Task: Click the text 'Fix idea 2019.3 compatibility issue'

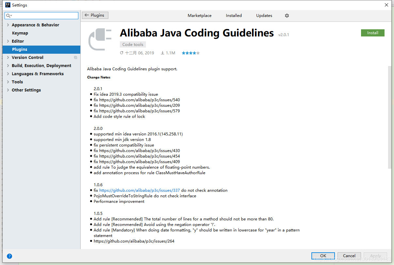Action: click(126, 94)
